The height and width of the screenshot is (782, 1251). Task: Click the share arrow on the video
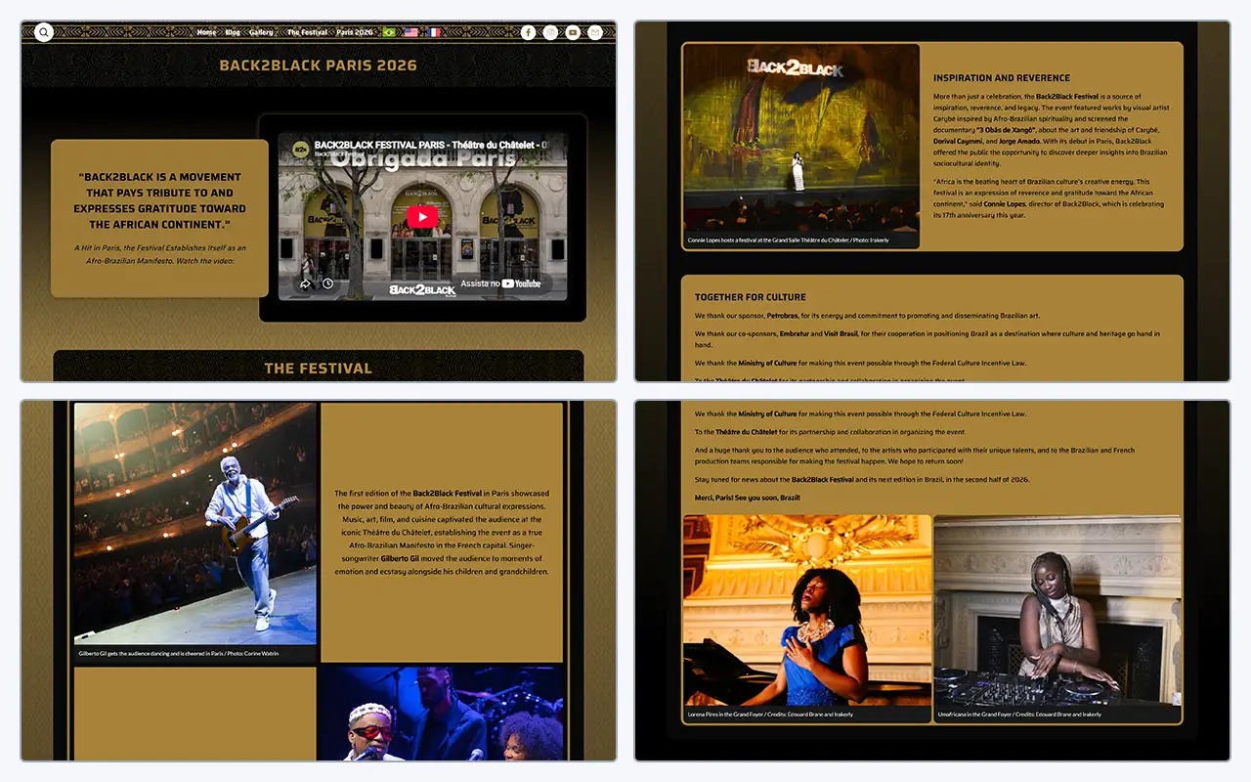tap(305, 283)
